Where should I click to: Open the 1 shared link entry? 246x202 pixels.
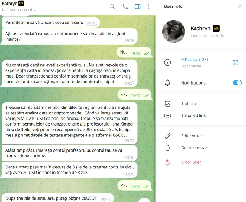[201, 116]
